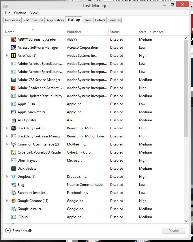Click the 'Microsoft' publisher cell

tap(74, 160)
